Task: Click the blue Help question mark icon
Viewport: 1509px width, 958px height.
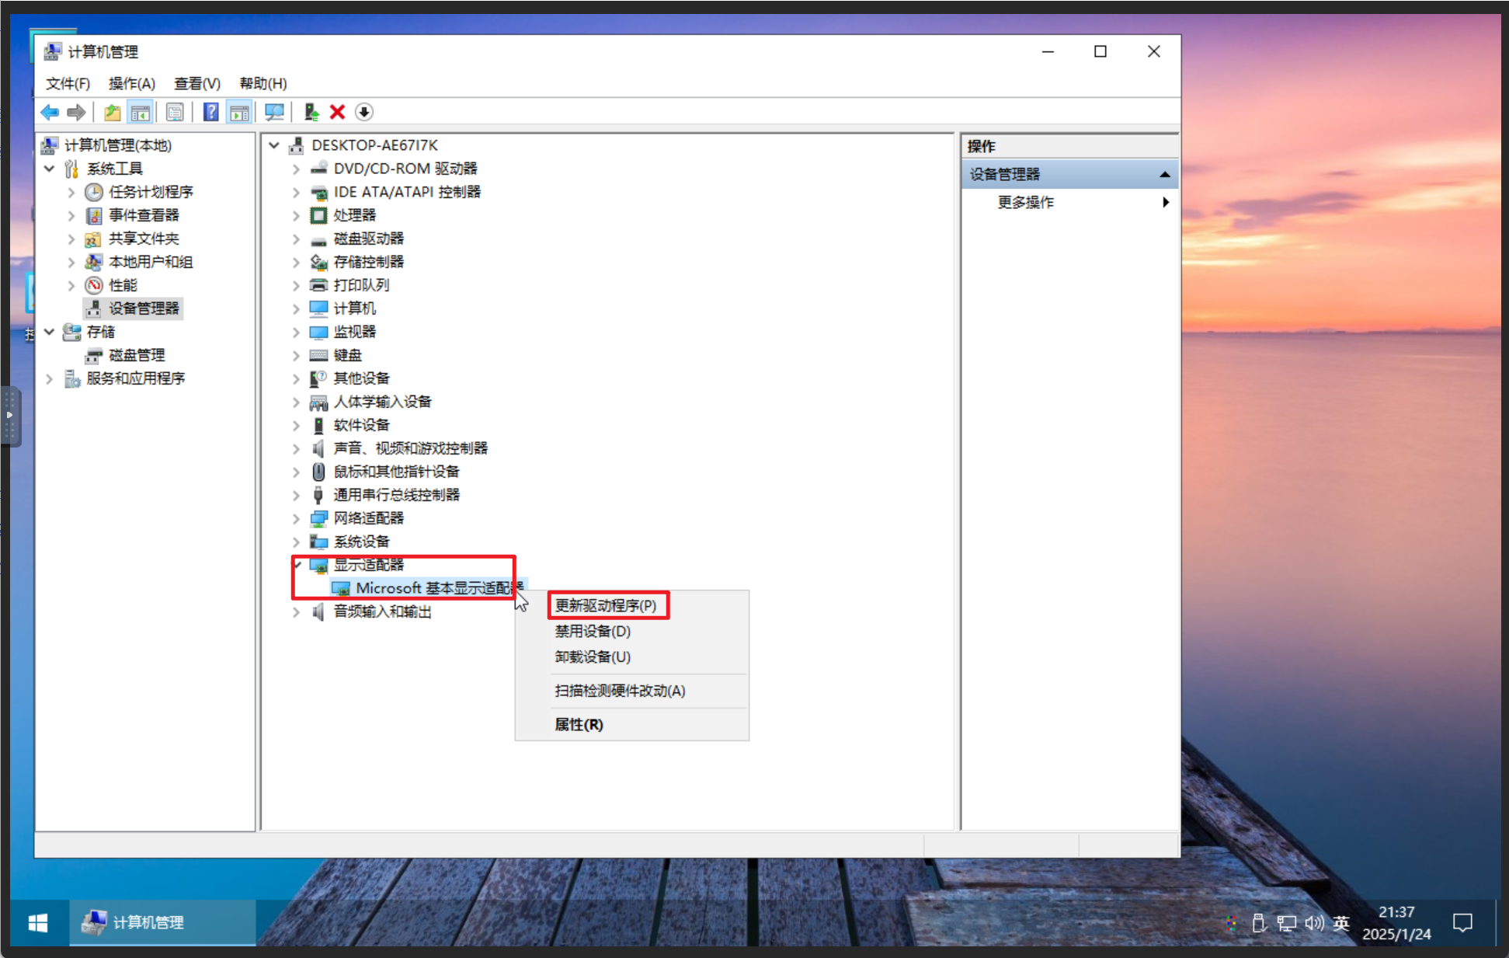Action: pos(210,112)
